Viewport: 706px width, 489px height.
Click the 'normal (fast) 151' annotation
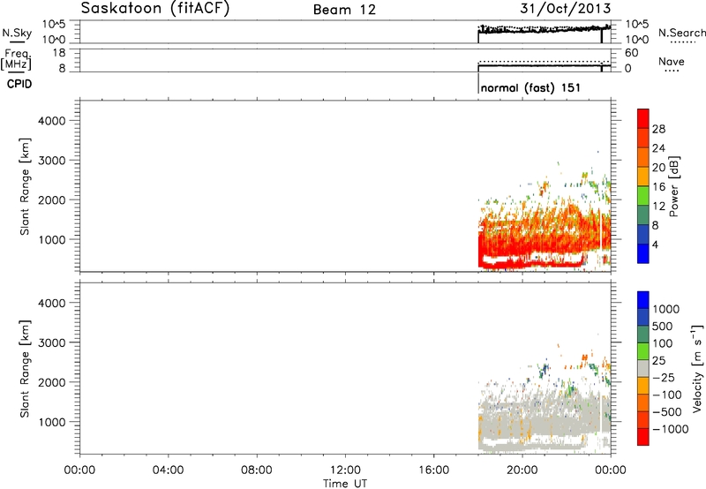pyautogui.click(x=530, y=87)
